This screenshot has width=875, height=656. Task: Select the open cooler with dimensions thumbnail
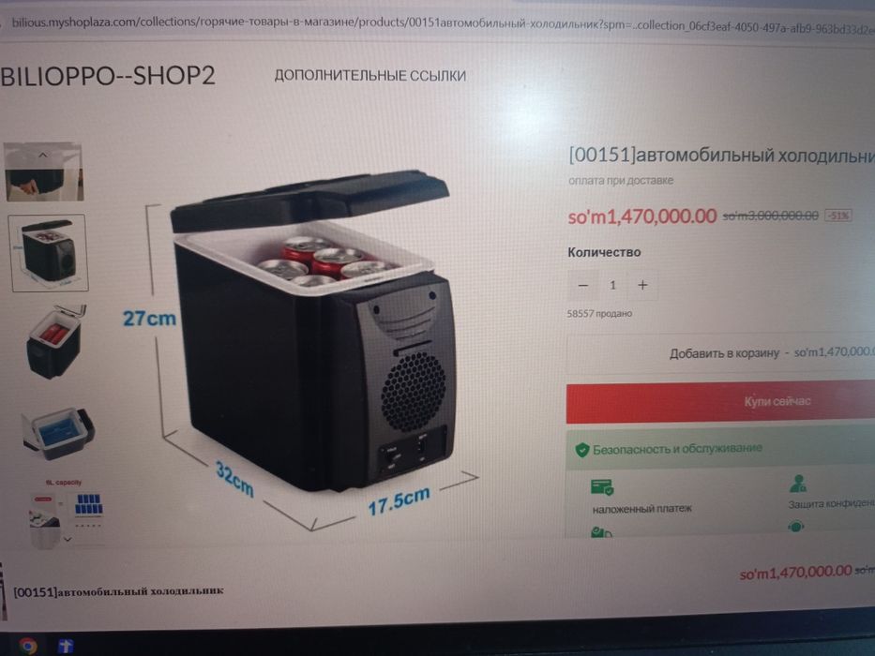coord(49,252)
